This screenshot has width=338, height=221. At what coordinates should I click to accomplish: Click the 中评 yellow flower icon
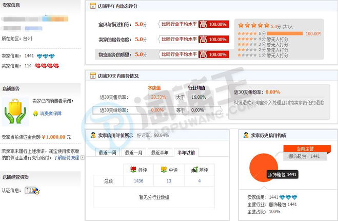coord(164,170)
